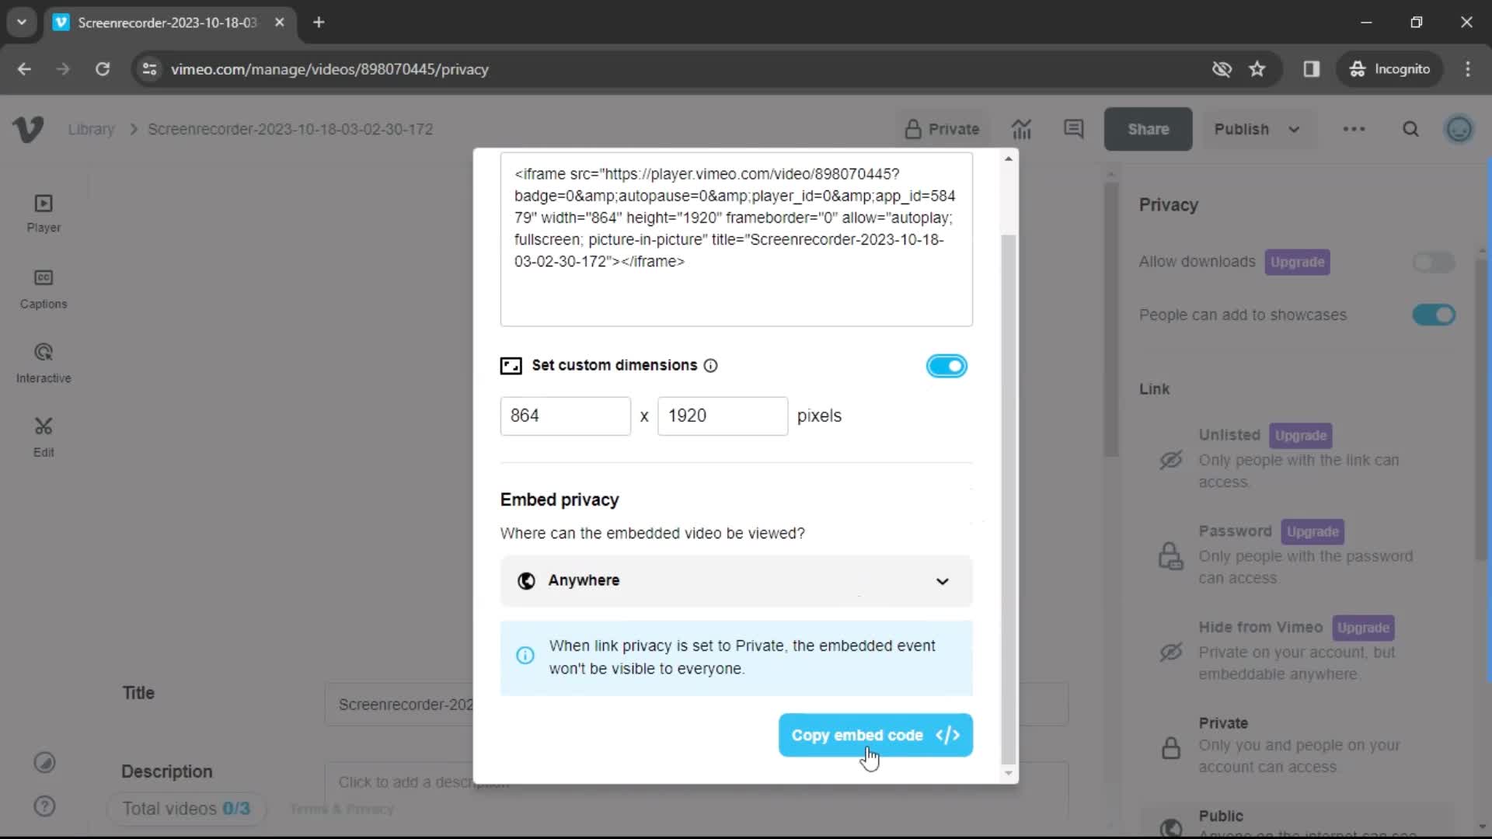The image size is (1492, 839).
Task: Open the help question mark icon
Action: click(45, 806)
